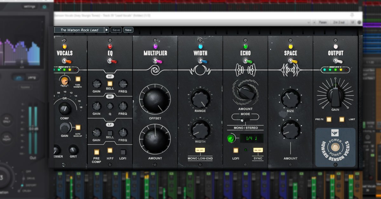Toggle the PRE FX button

point(329,119)
